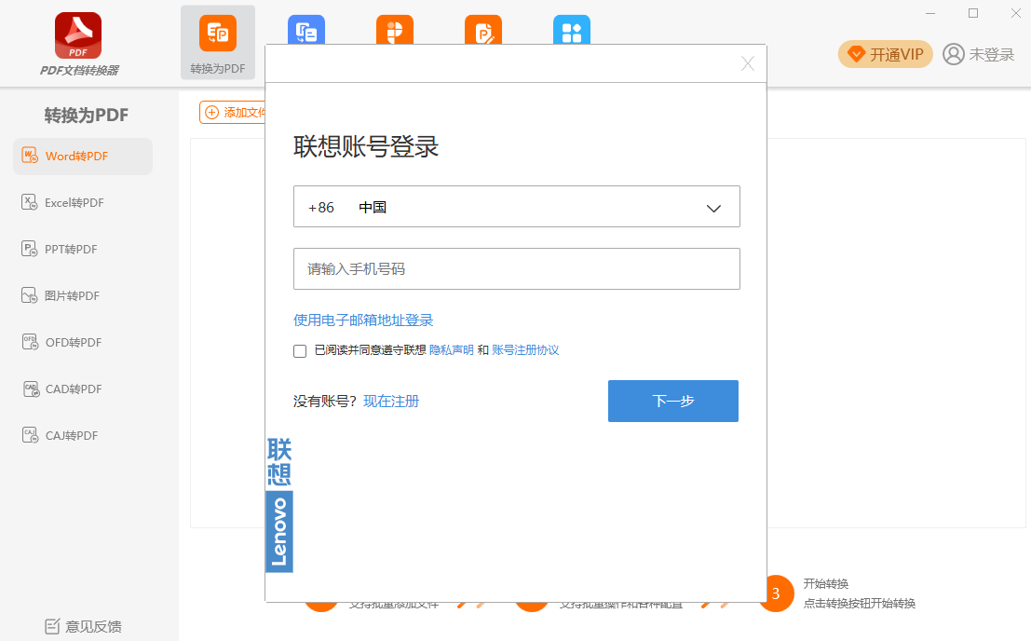This screenshot has width=1031, height=641.
Task: Click the CAD转PDF sidebar icon
Action: point(31,389)
